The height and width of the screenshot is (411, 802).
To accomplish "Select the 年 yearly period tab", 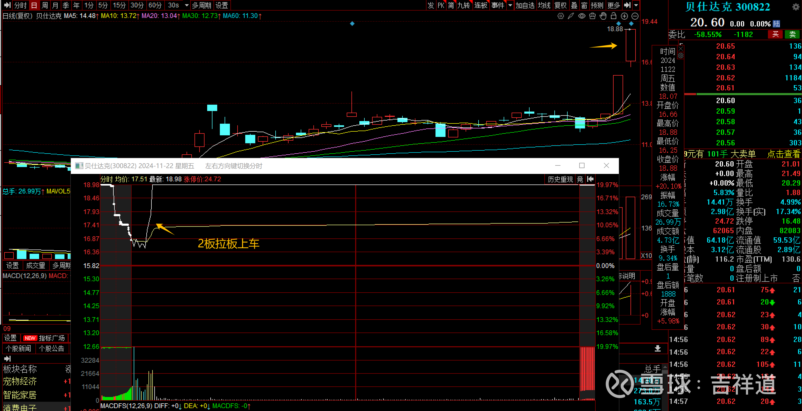I will coord(76,5).
